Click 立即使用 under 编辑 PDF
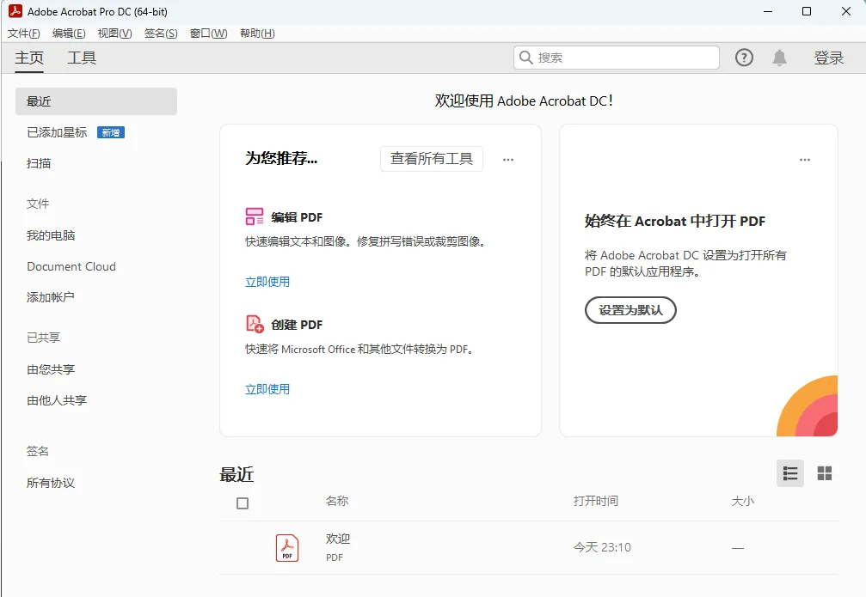Image resolution: width=866 pixels, height=597 pixels. pyautogui.click(x=267, y=282)
